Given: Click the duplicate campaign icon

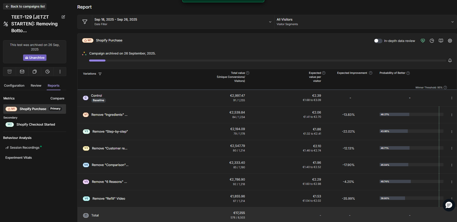Looking at the screenshot, I should (35, 72).
